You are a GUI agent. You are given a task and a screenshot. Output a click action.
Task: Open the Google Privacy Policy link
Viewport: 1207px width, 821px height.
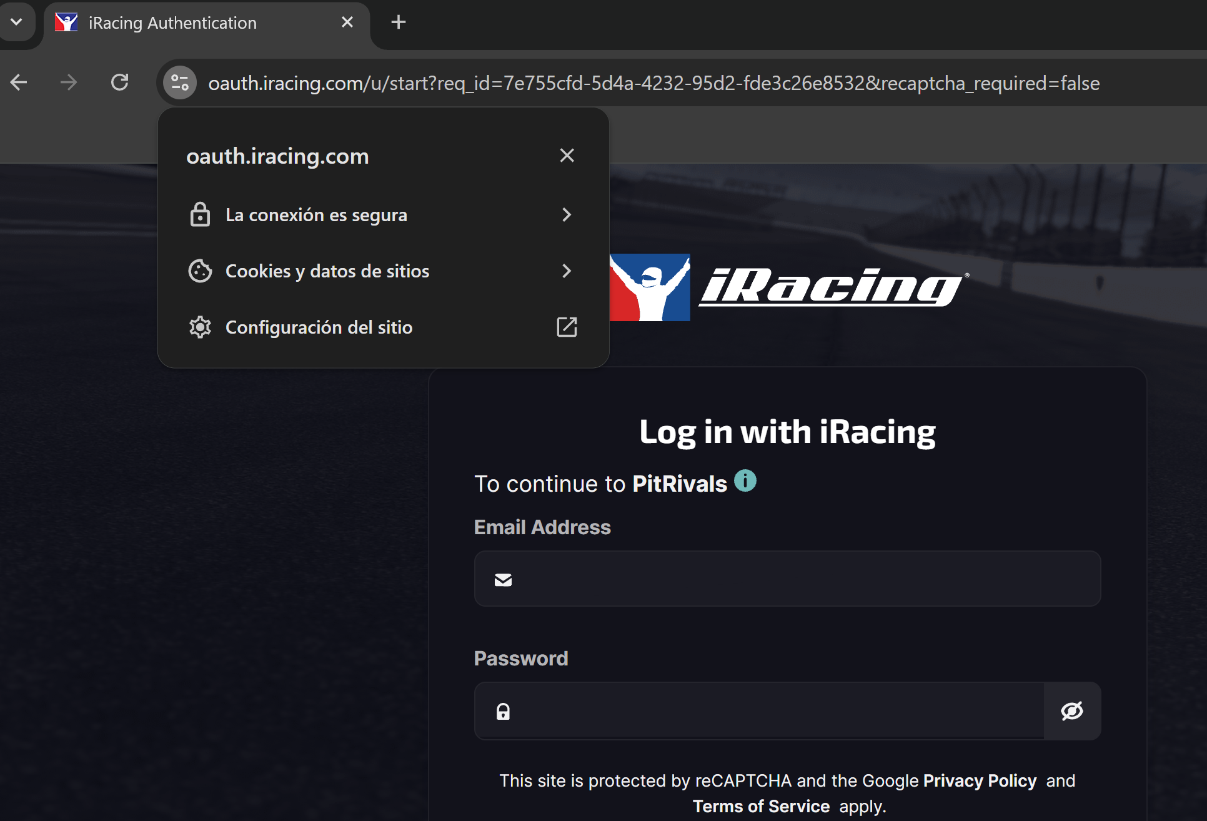(980, 780)
